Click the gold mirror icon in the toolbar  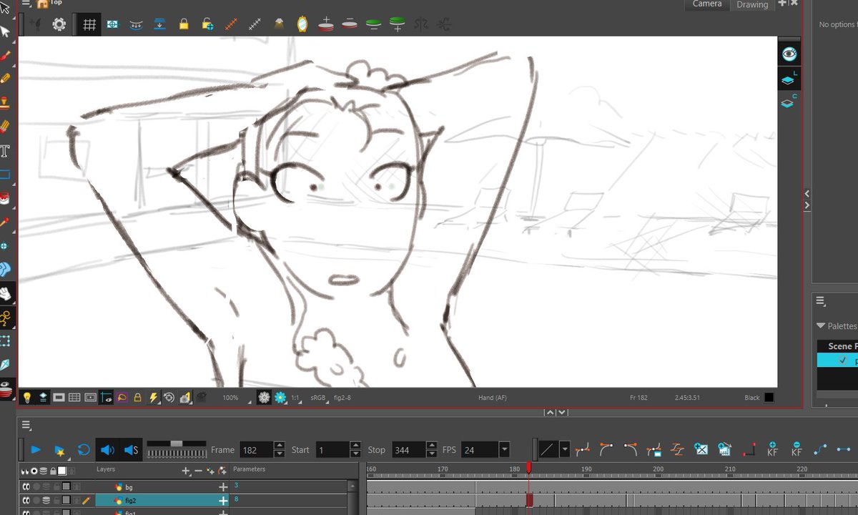pos(302,24)
